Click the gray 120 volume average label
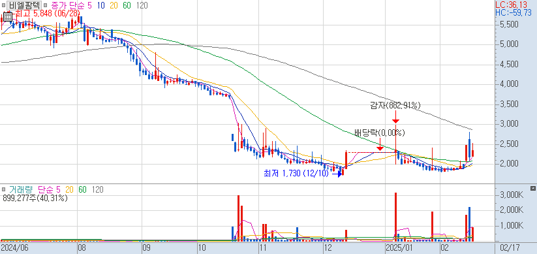 [98, 189]
